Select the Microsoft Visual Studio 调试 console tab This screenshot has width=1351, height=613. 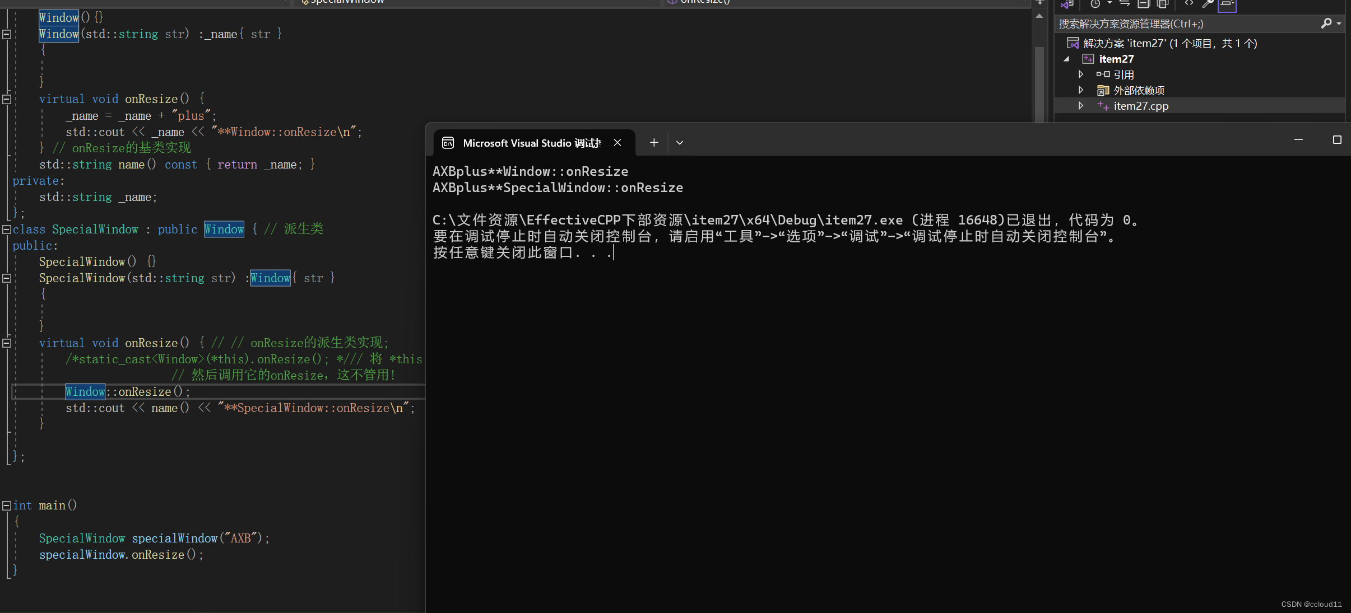534,143
